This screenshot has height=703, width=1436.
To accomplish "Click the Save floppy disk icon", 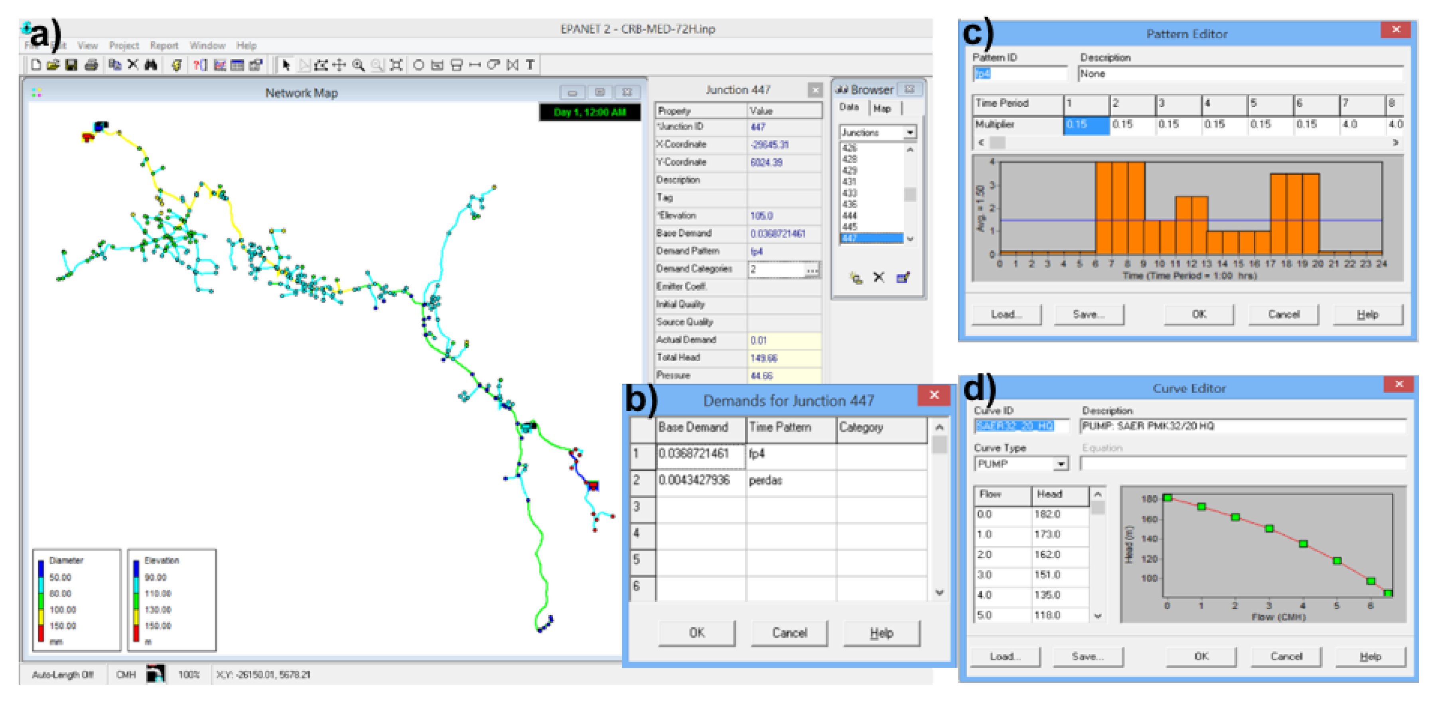I will 71,65.
